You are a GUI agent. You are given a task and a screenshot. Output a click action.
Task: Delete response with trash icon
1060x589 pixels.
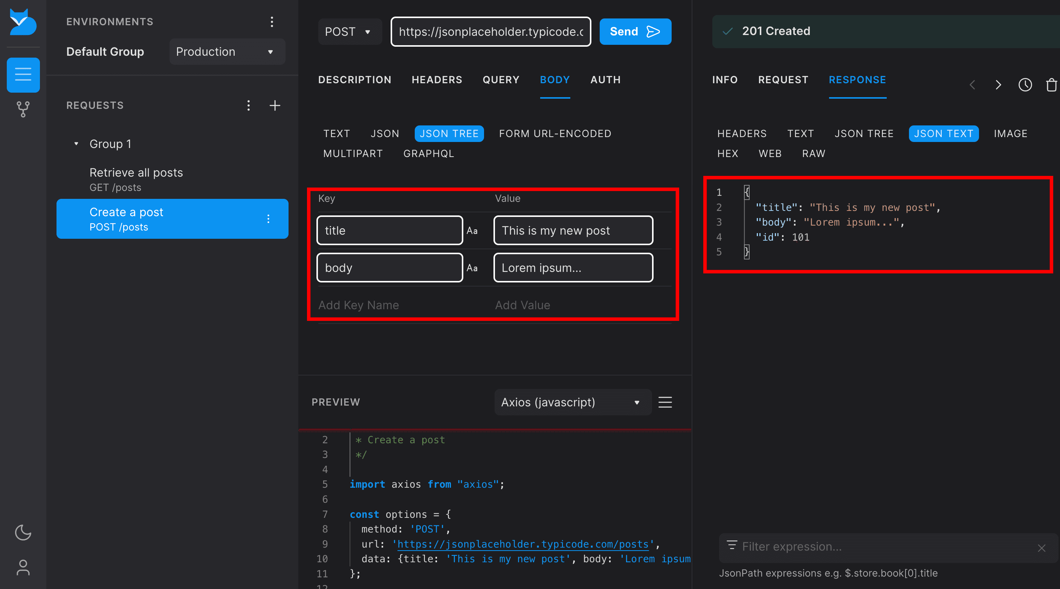click(x=1052, y=85)
